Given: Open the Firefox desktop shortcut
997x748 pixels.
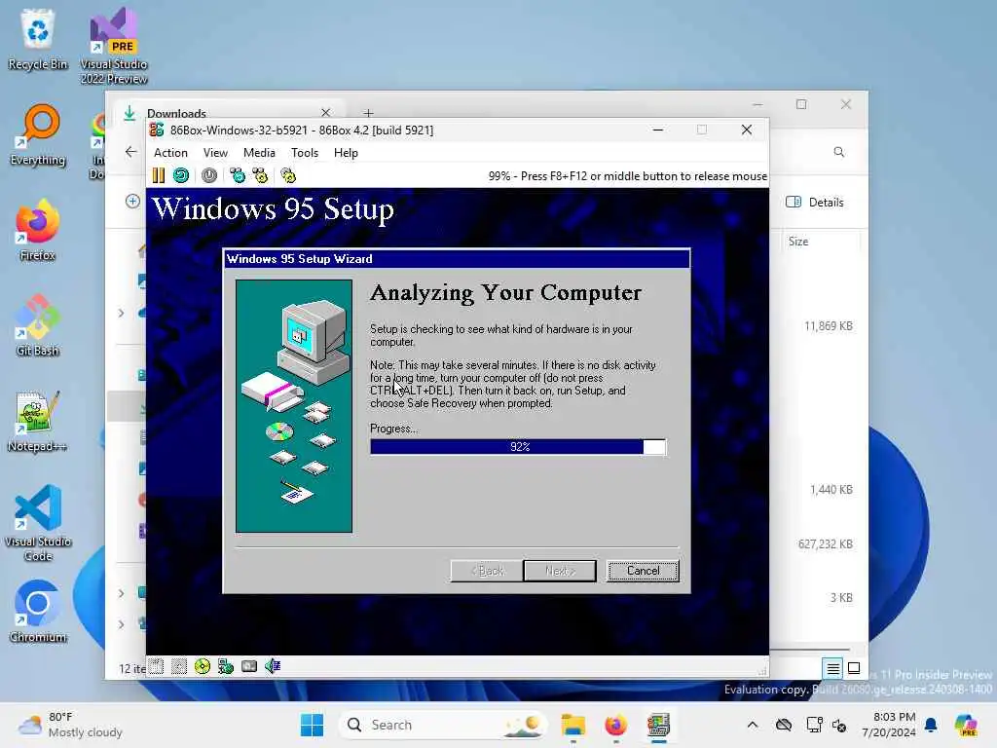Looking at the screenshot, I should tap(38, 231).
